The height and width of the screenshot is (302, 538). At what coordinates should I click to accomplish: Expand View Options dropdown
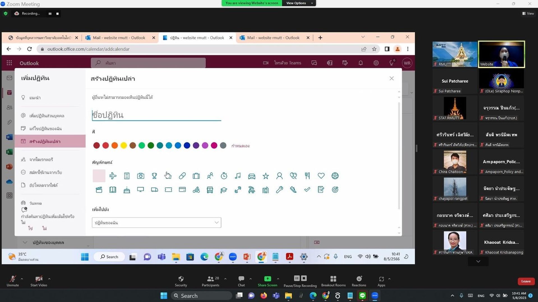299,3
